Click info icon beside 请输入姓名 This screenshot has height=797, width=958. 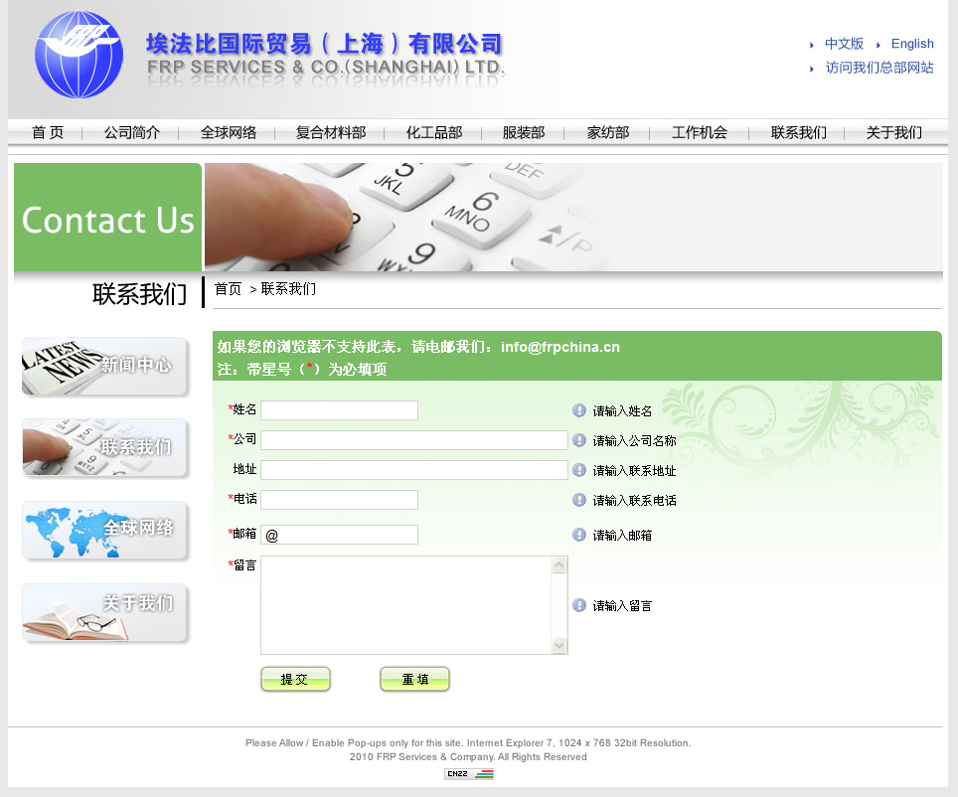(579, 410)
